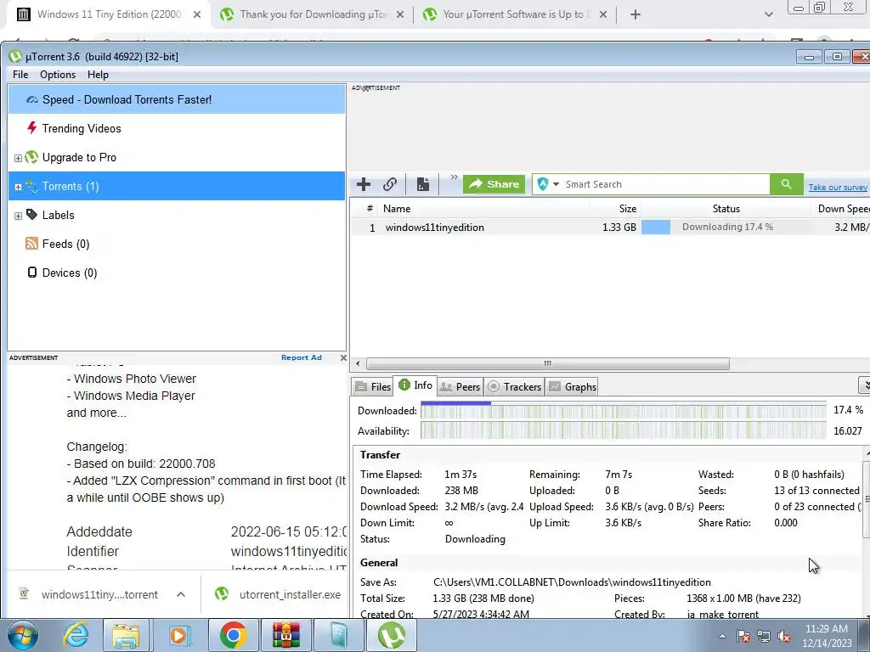Click the Availability pieces bar
Viewport: 870px width, 652px height.
[623, 430]
